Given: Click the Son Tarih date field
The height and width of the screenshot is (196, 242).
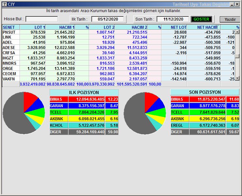Looking at the screenshot, I should coord(173,19).
